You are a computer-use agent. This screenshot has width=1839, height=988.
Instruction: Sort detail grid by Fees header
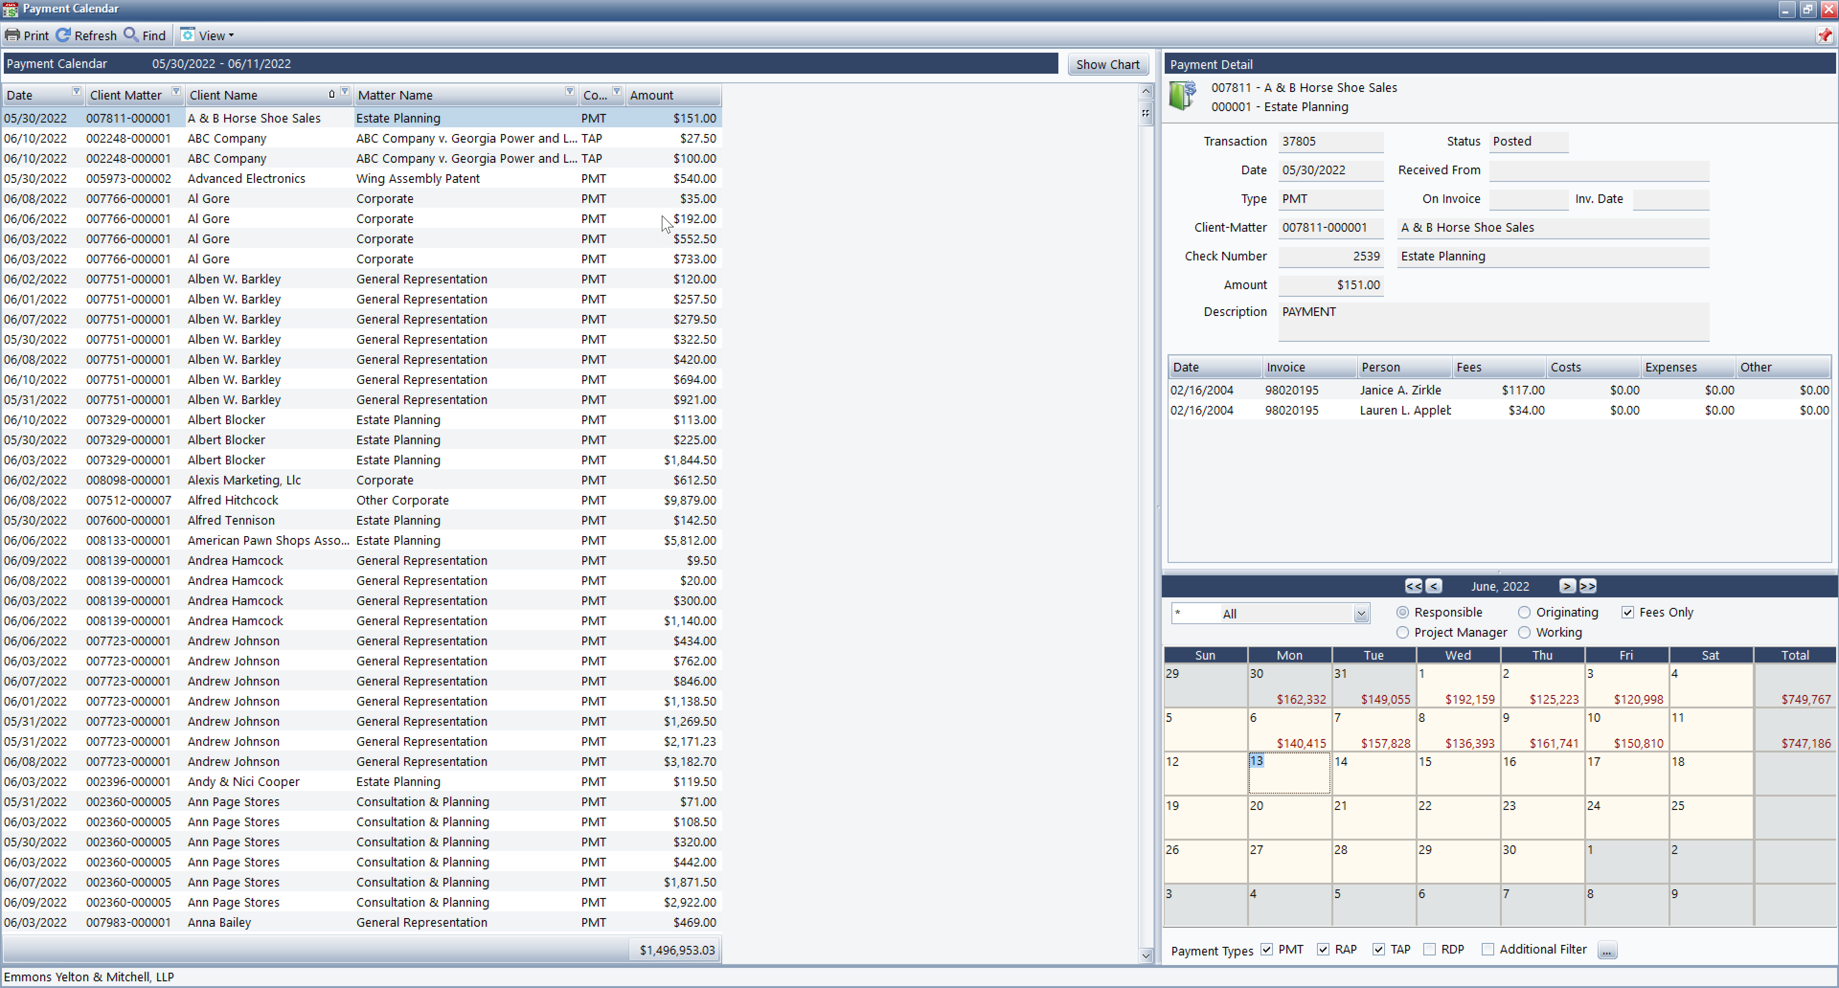1499,367
